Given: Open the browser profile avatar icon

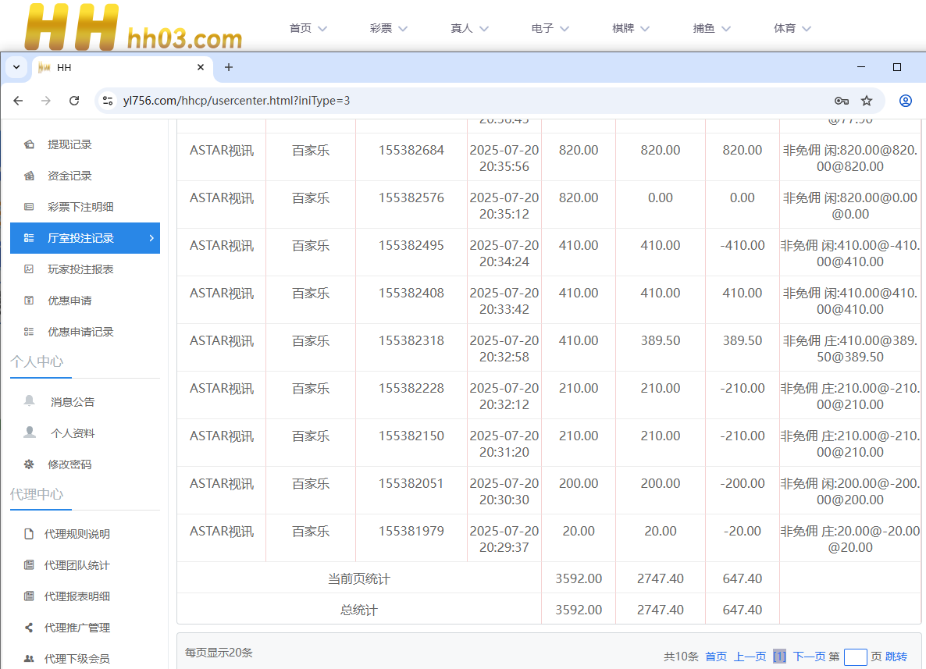Looking at the screenshot, I should pos(906,101).
